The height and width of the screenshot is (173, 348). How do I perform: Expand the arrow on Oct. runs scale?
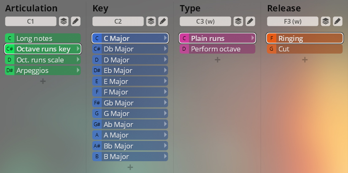tap(78, 60)
